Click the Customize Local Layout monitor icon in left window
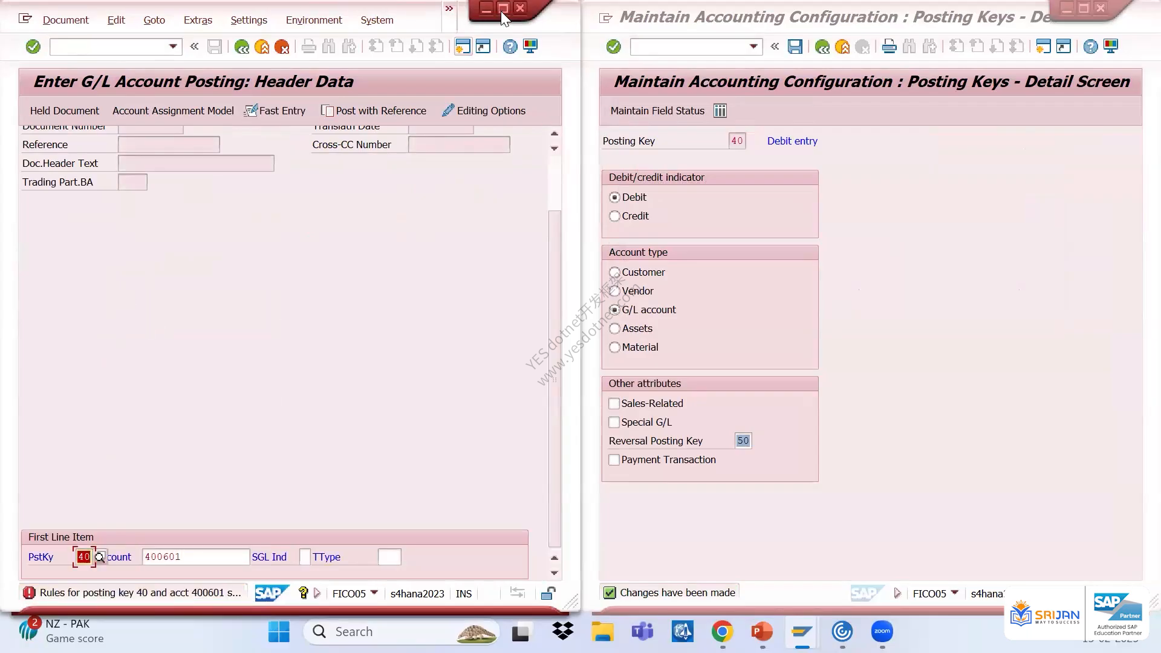The image size is (1161, 653). 530,47
